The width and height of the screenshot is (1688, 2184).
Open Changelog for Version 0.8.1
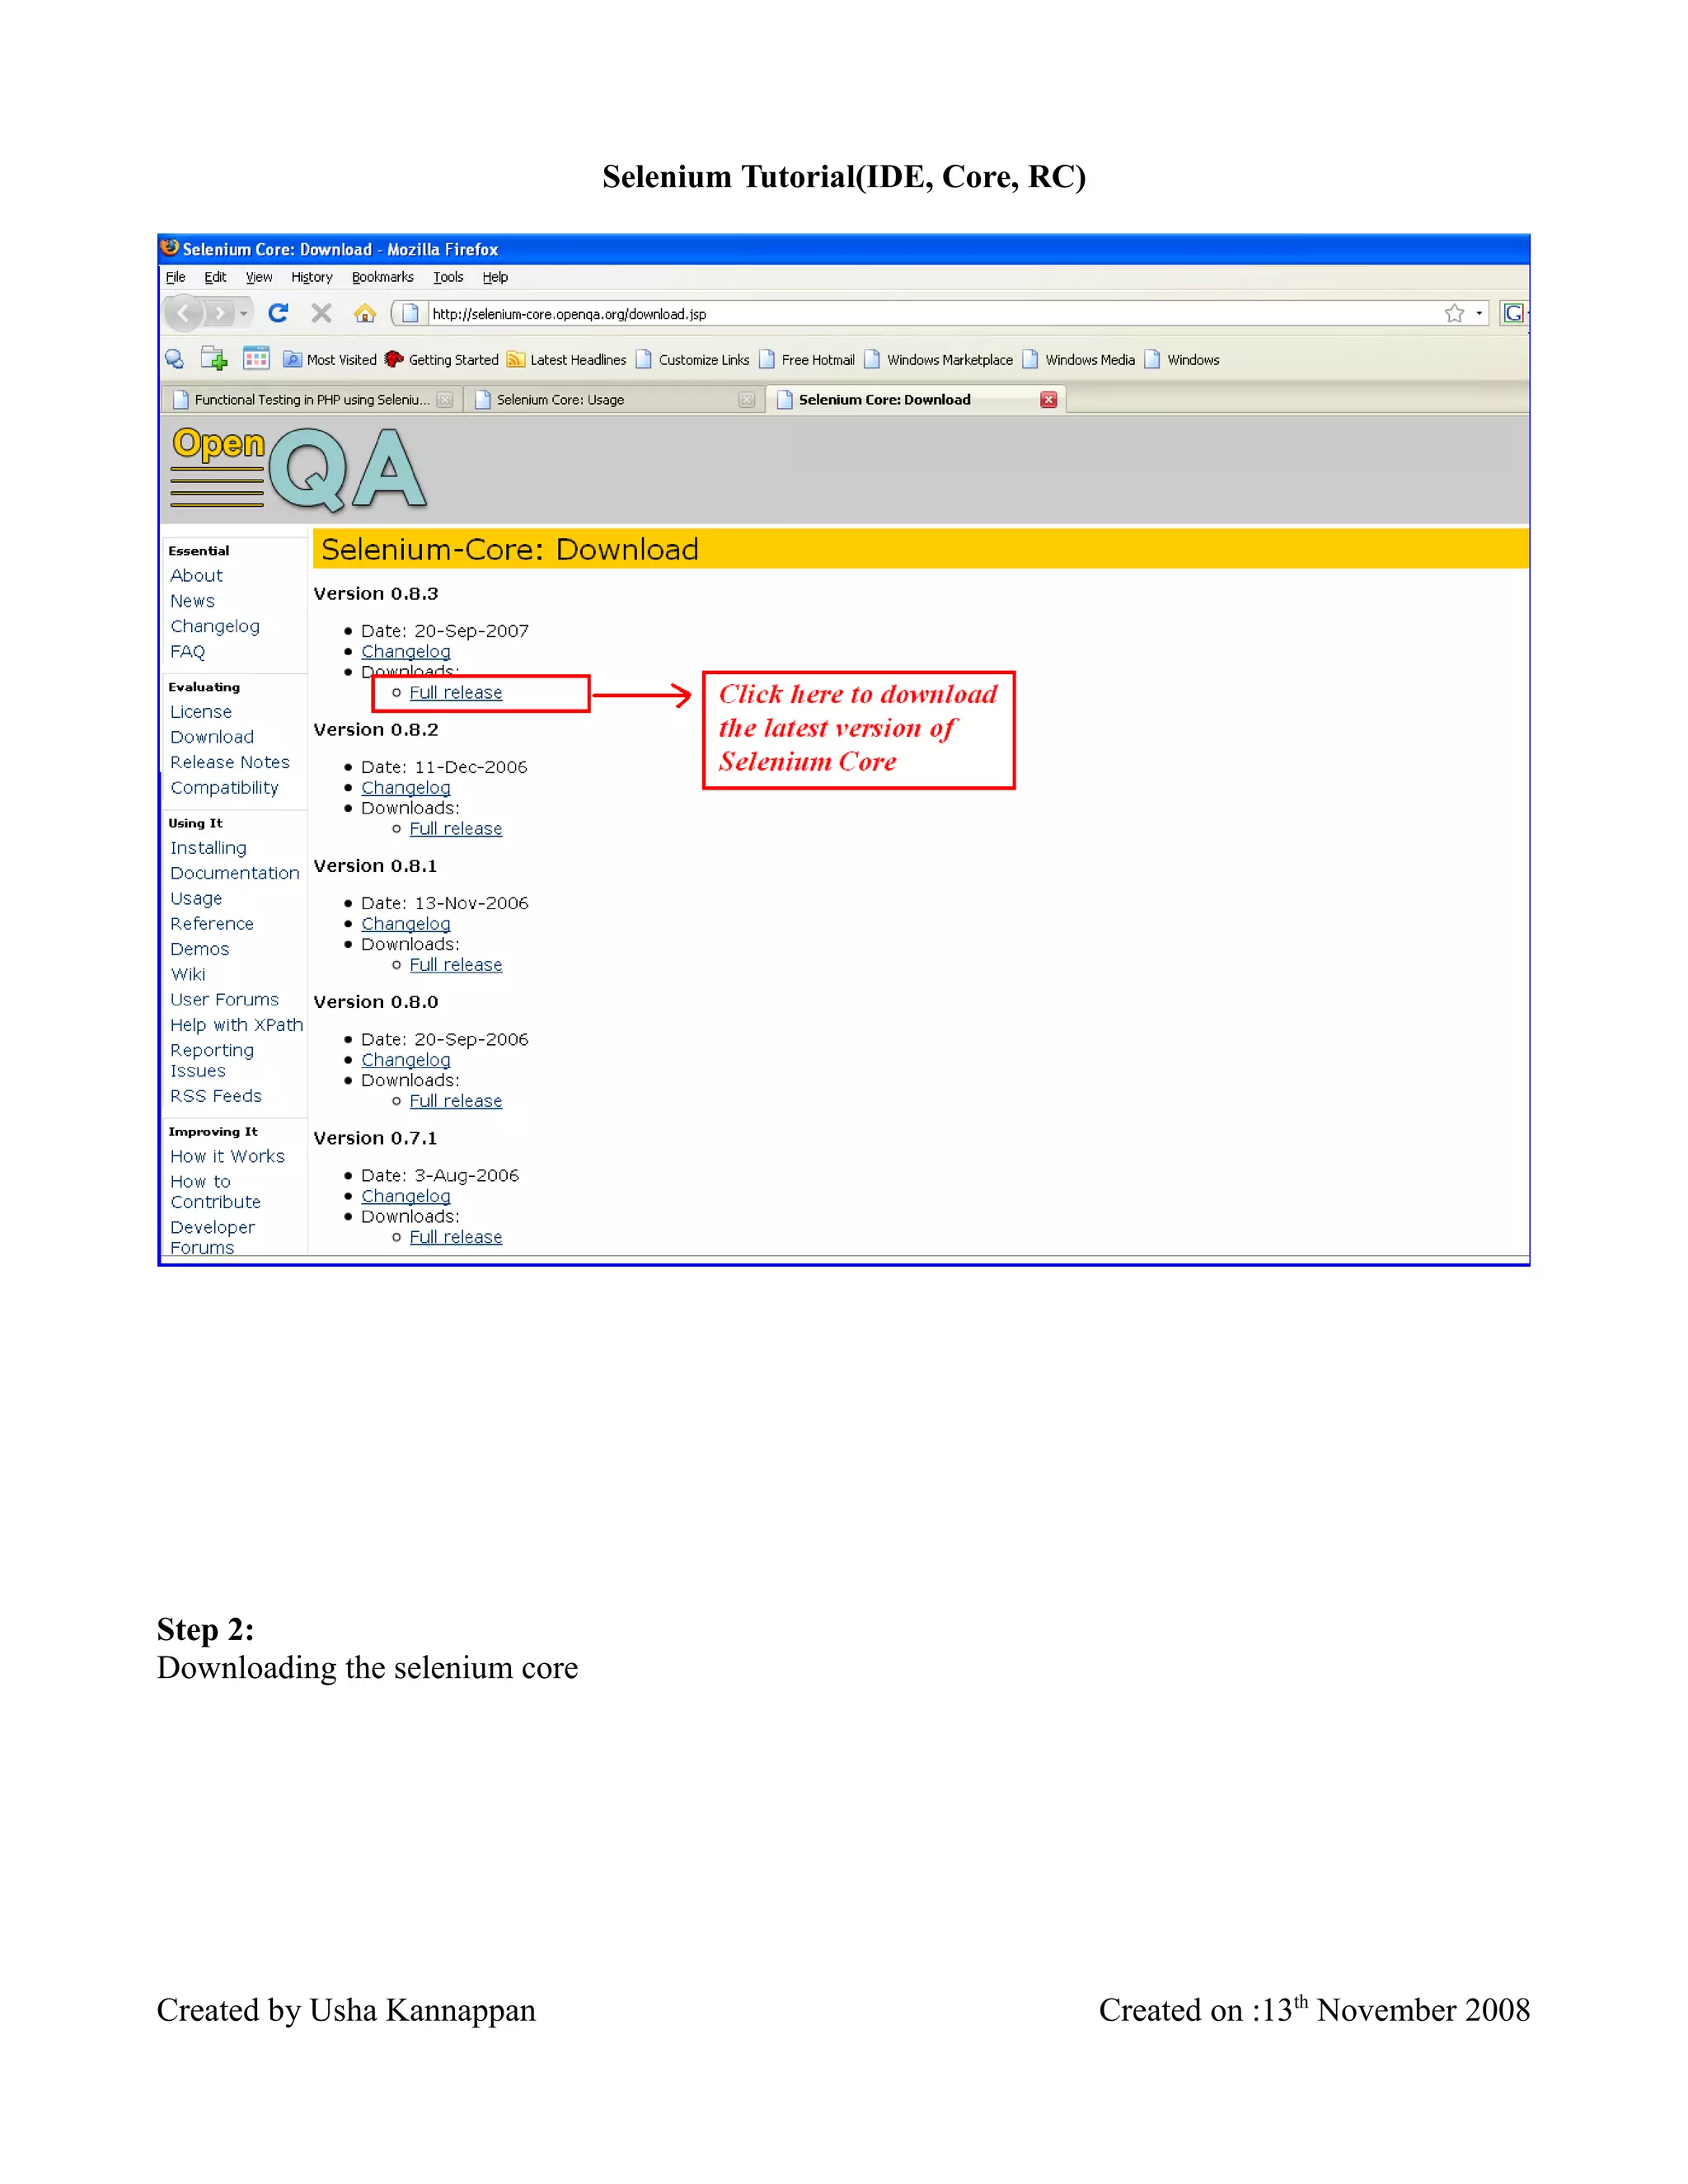pos(405,924)
